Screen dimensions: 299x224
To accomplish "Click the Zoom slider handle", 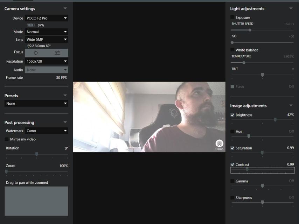I will tap(6, 171).
